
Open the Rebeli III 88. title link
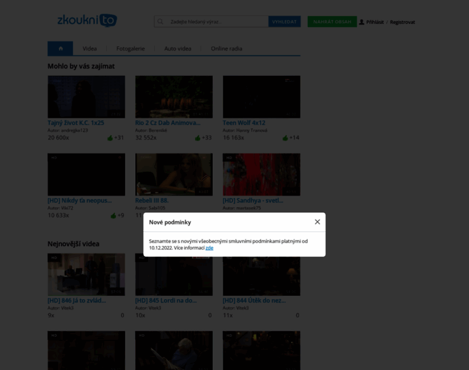(x=152, y=200)
